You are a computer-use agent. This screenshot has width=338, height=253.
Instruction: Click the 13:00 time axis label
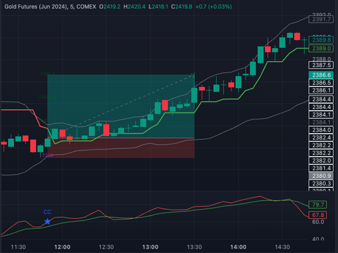[x=150, y=247]
